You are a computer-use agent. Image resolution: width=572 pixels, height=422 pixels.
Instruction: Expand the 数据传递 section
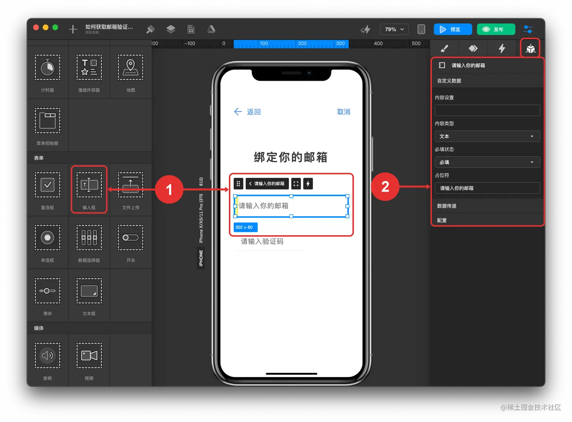pos(488,206)
